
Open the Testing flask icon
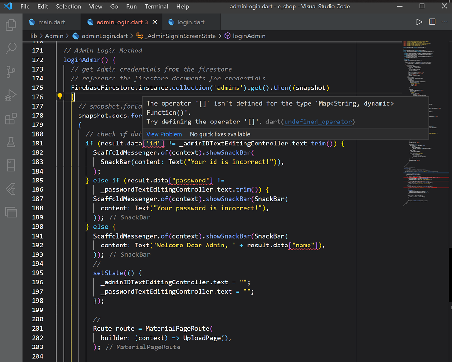click(11, 142)
